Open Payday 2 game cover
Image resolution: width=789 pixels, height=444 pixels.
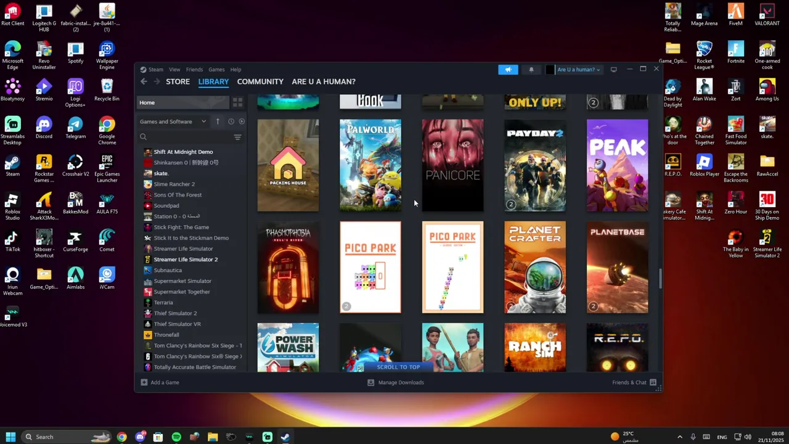coord(535,165)
